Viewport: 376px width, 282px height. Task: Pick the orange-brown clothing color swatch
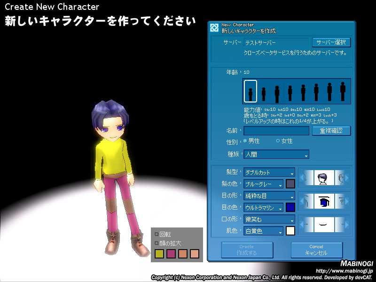click(183, 254)
